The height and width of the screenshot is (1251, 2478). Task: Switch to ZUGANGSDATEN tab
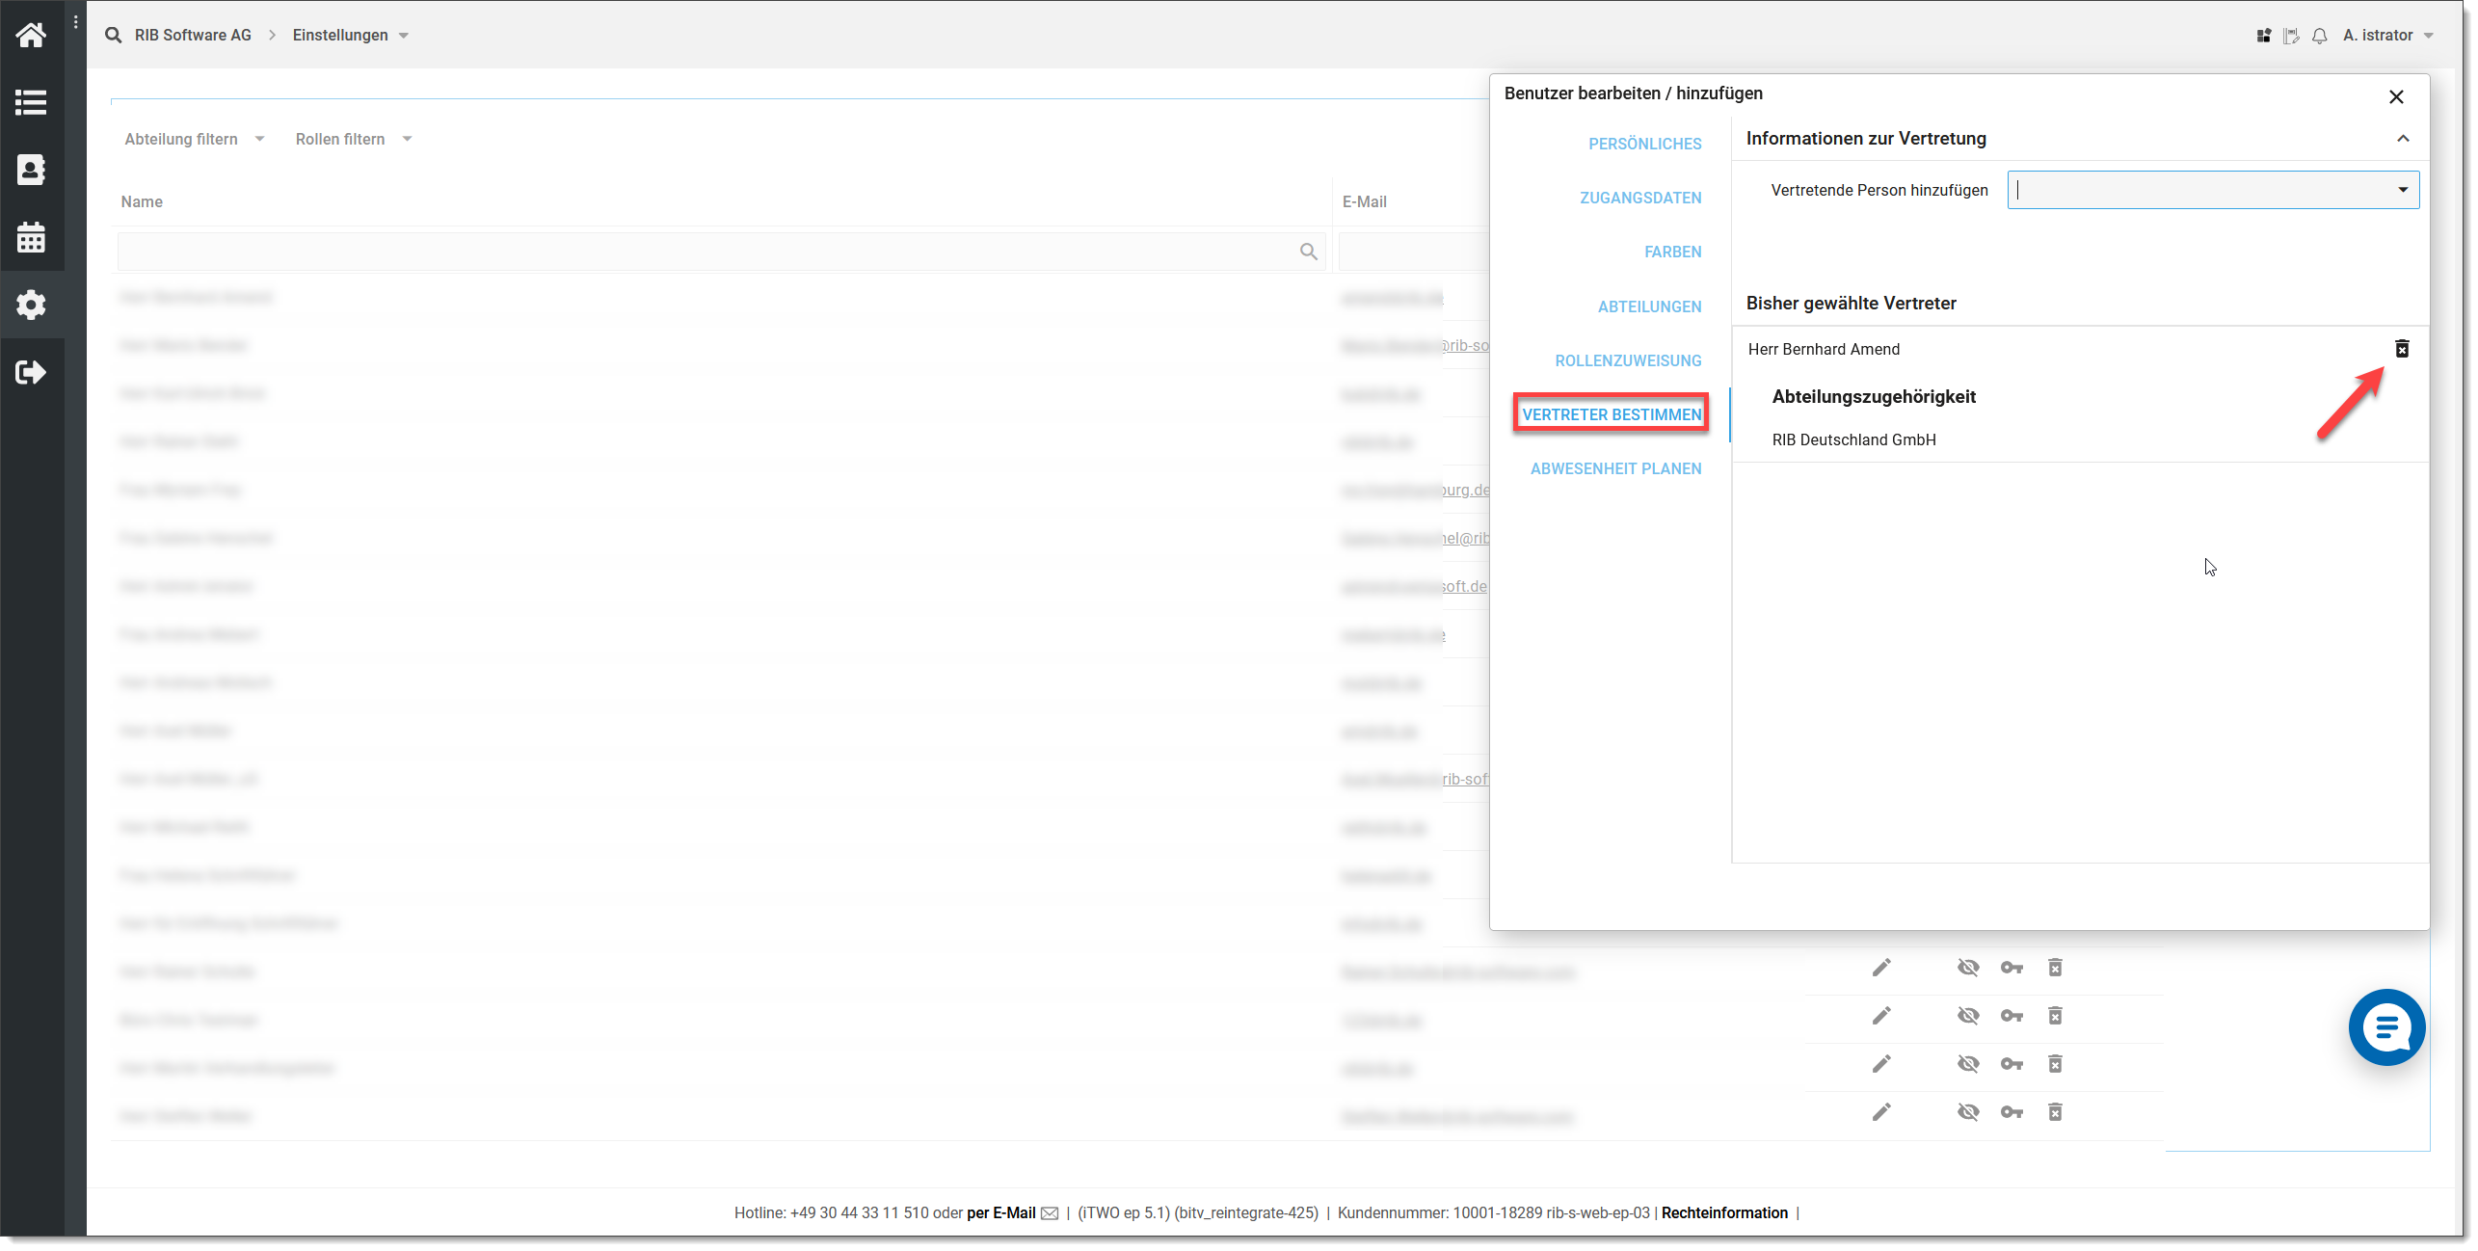1640,198
